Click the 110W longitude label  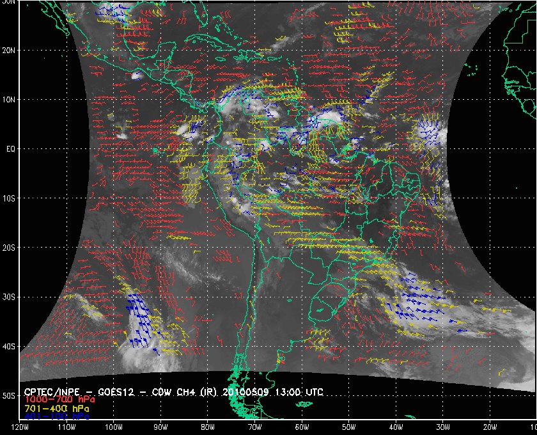point(66,427)
